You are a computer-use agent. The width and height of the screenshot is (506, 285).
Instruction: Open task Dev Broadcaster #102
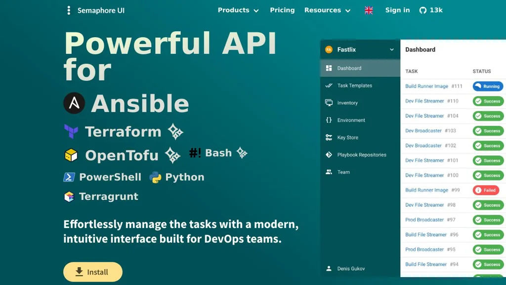click(430, 146)
